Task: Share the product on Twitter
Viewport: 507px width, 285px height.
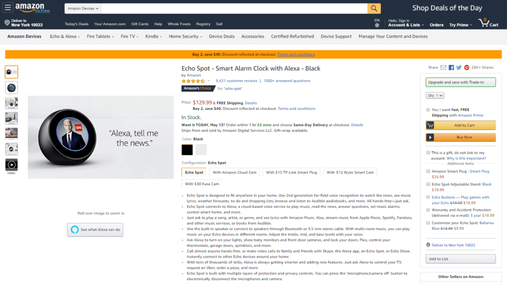Action: 459,67
